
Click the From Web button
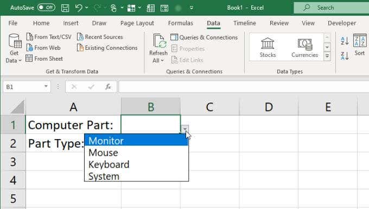tap(43, 48)
